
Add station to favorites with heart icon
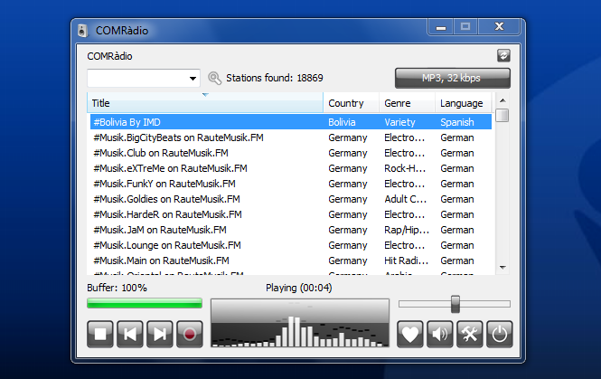pyautogui.click(x=411, y=334)
